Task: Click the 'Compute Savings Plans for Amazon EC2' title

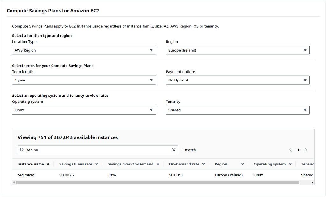Action: (x=53, y=11)
